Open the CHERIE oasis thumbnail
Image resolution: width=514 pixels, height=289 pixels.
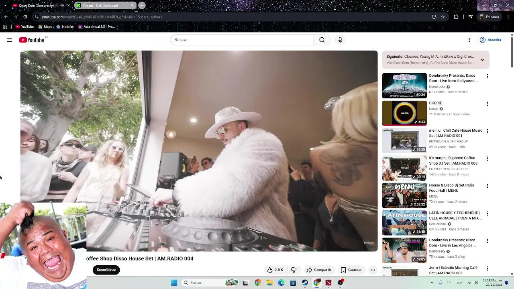(x=404, y=113)
